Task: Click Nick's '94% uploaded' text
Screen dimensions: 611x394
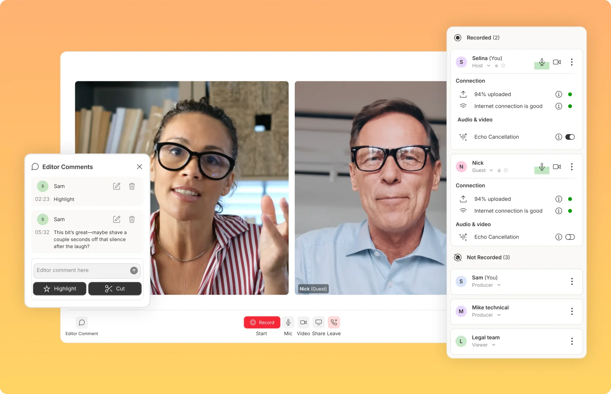Action: tap(493, 199)
